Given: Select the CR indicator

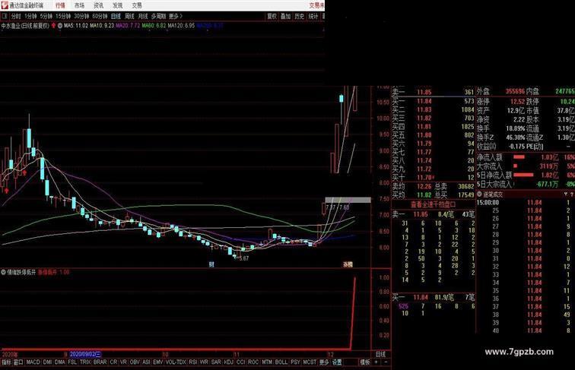Looking at the screenshot, I should click(113, 362).
